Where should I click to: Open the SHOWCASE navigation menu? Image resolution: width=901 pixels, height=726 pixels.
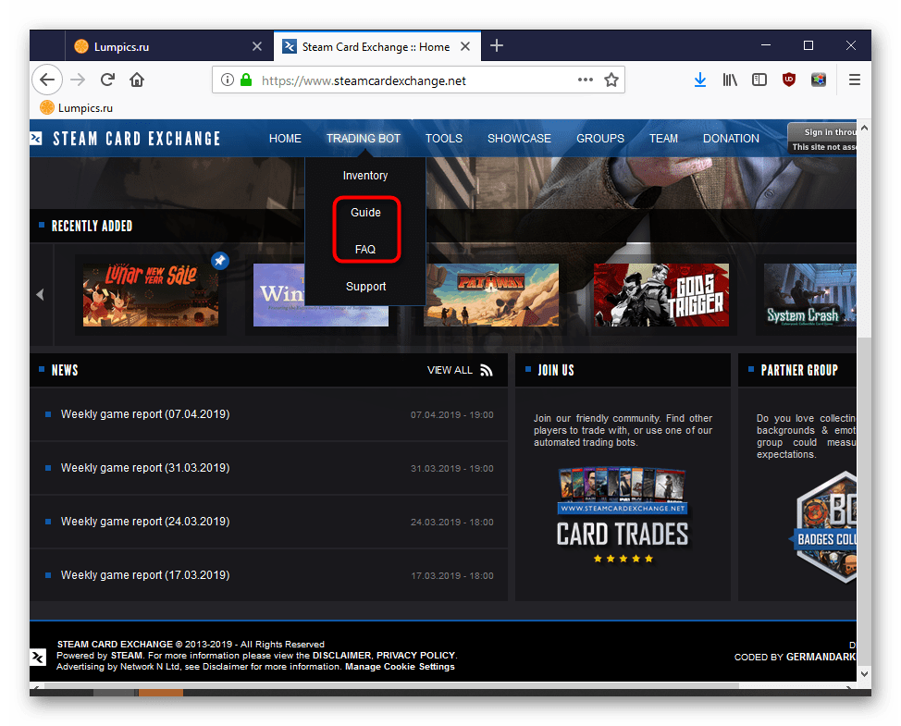(520, 139)
